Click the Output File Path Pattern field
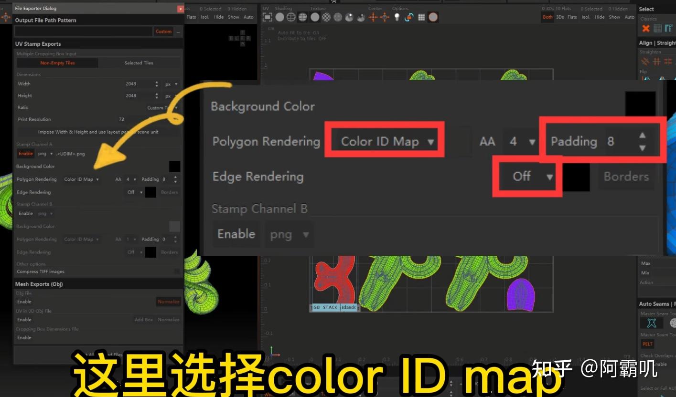This screenshot has width=676, height=397. [x=84, y=31]
